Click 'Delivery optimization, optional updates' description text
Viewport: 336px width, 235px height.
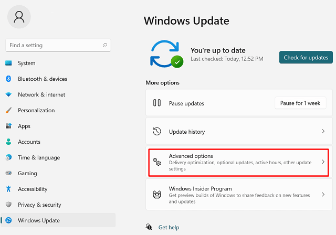[x=240, y=166]
